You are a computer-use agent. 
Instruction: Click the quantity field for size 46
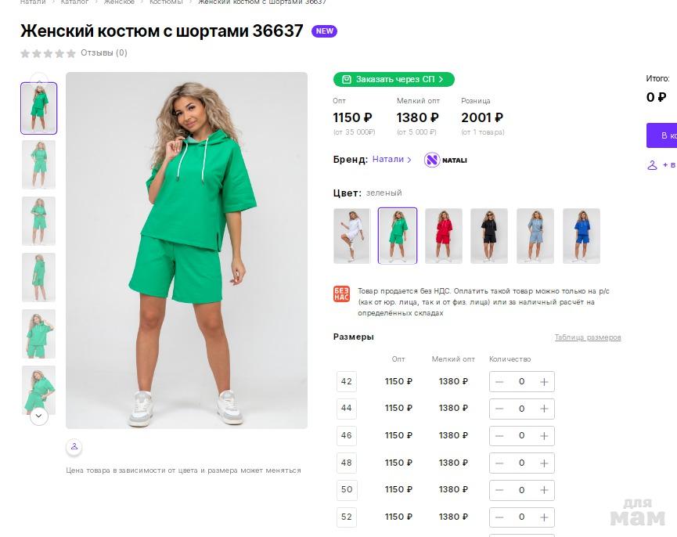[x=521, y=436]
